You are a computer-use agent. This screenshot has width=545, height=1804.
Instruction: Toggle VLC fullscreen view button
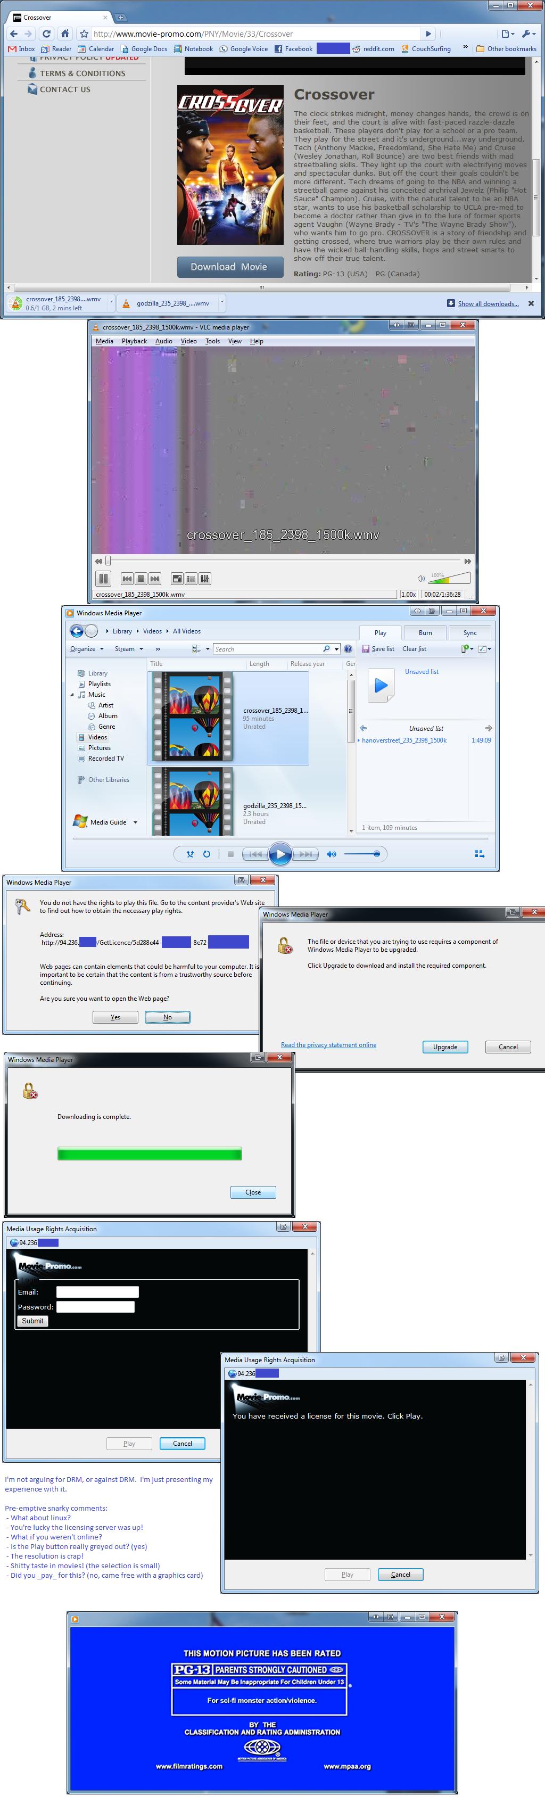pyautogui.click(x=177, y=579)
